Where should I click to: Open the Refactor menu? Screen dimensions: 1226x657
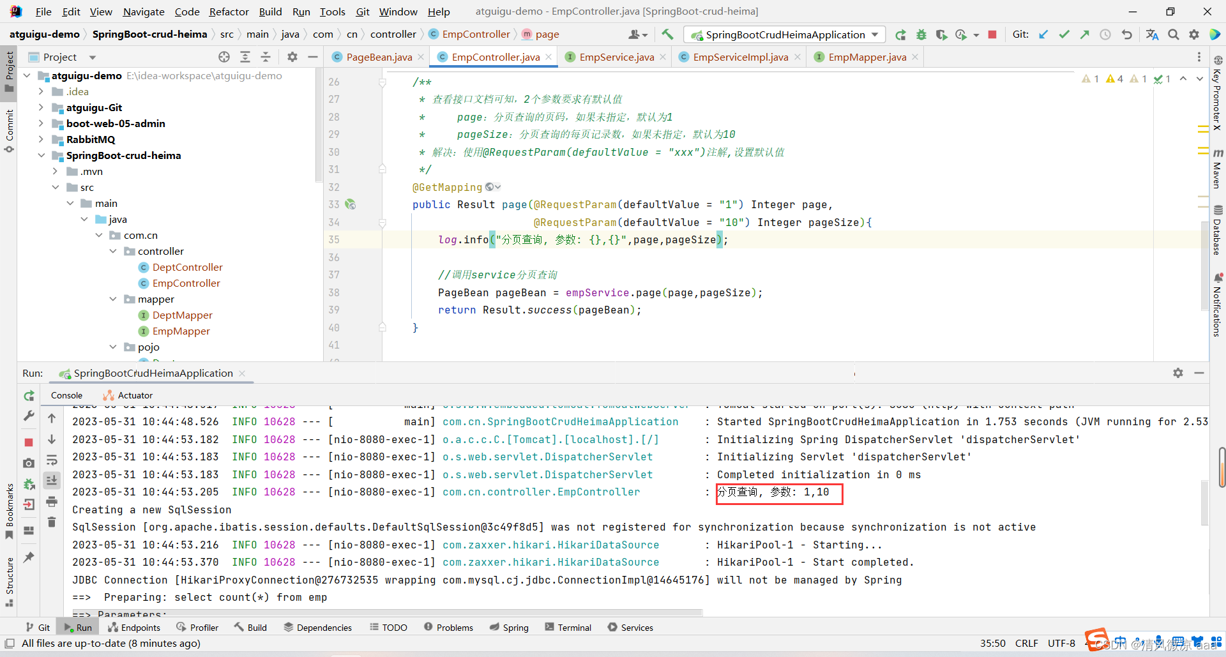click(x=229, y=11)
